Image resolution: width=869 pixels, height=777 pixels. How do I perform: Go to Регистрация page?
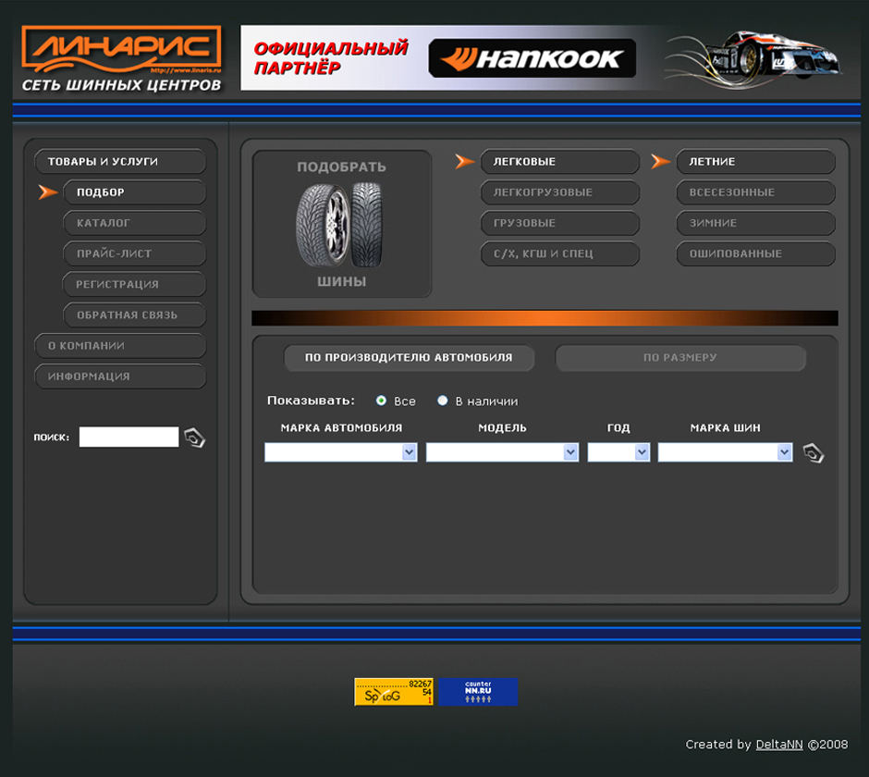tap(135, 284)
